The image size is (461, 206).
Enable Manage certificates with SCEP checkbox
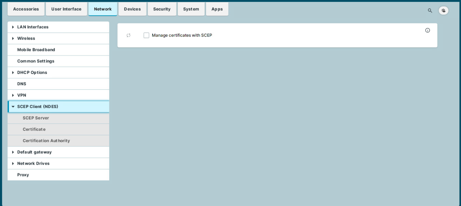tap(146, 35)
